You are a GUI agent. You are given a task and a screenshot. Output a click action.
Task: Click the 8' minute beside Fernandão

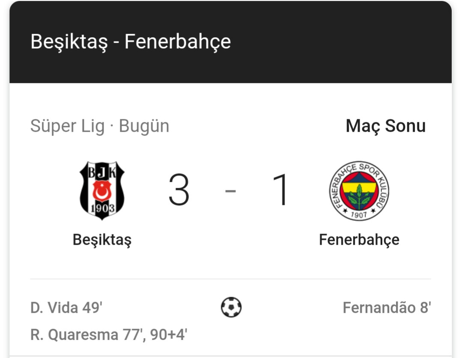click(425, 308)
